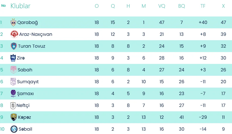Click the Zirə blue club badge
Screen dimensions: 232x134
tap(13, 58)
